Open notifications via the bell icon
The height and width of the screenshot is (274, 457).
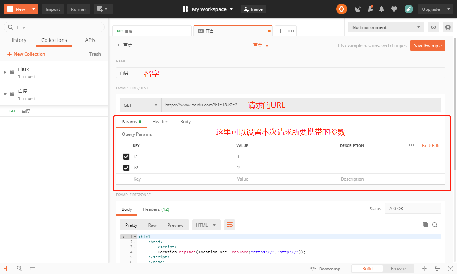[x=381, y=9]
